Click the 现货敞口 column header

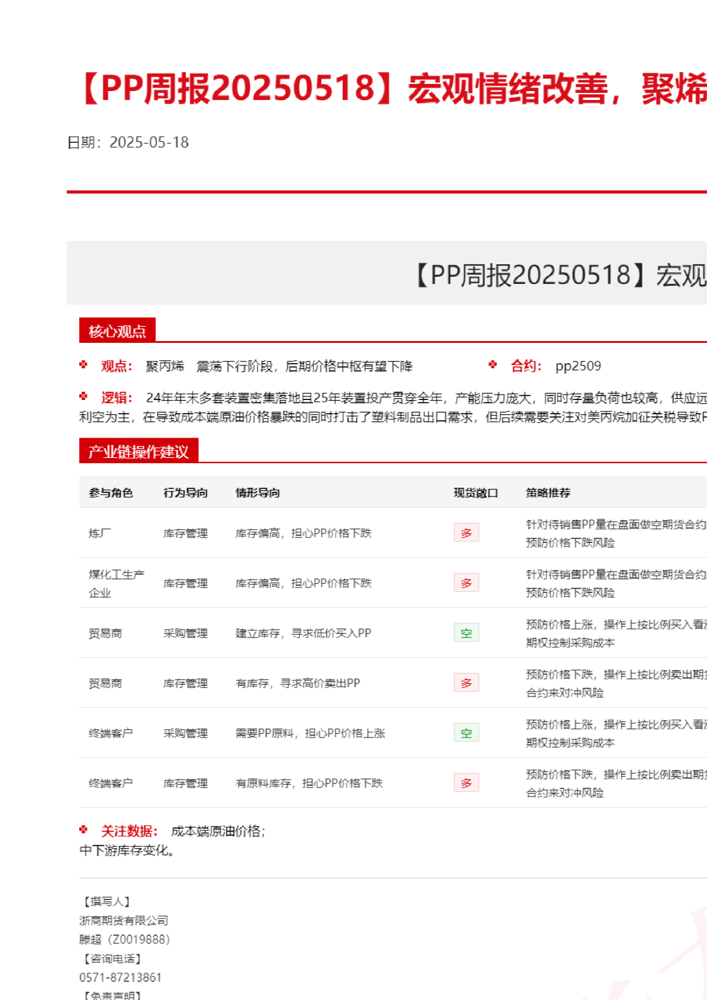tap(475, 493)
